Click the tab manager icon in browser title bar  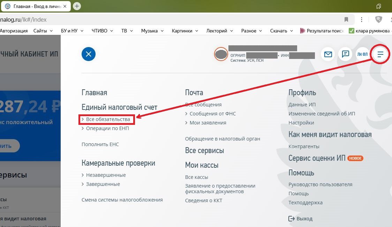click(379, 6)
